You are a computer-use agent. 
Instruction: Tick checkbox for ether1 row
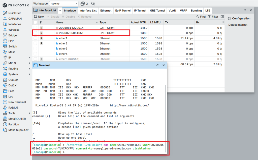click(x=35, y=38)
